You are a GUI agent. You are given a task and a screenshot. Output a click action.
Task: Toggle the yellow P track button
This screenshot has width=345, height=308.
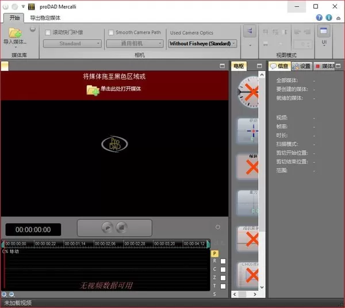(214, 253)
